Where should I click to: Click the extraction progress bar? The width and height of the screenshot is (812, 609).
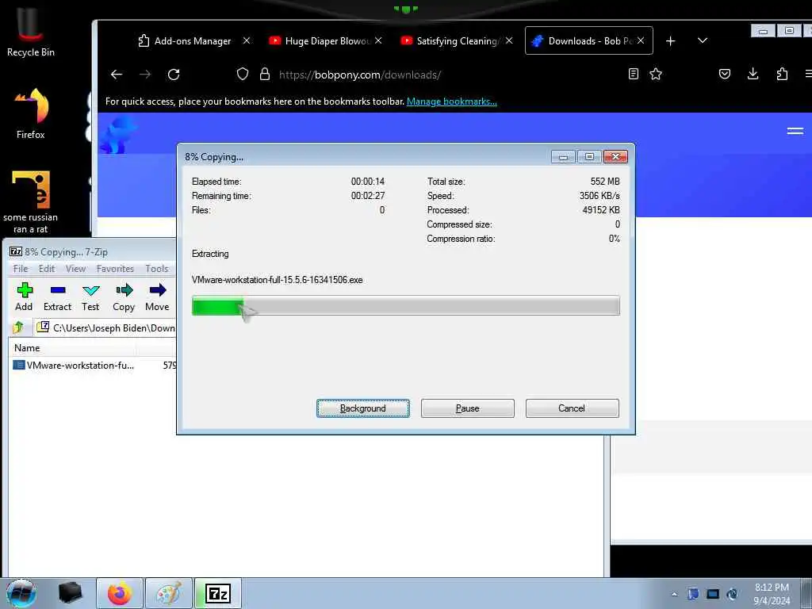(x=405, y=305)
